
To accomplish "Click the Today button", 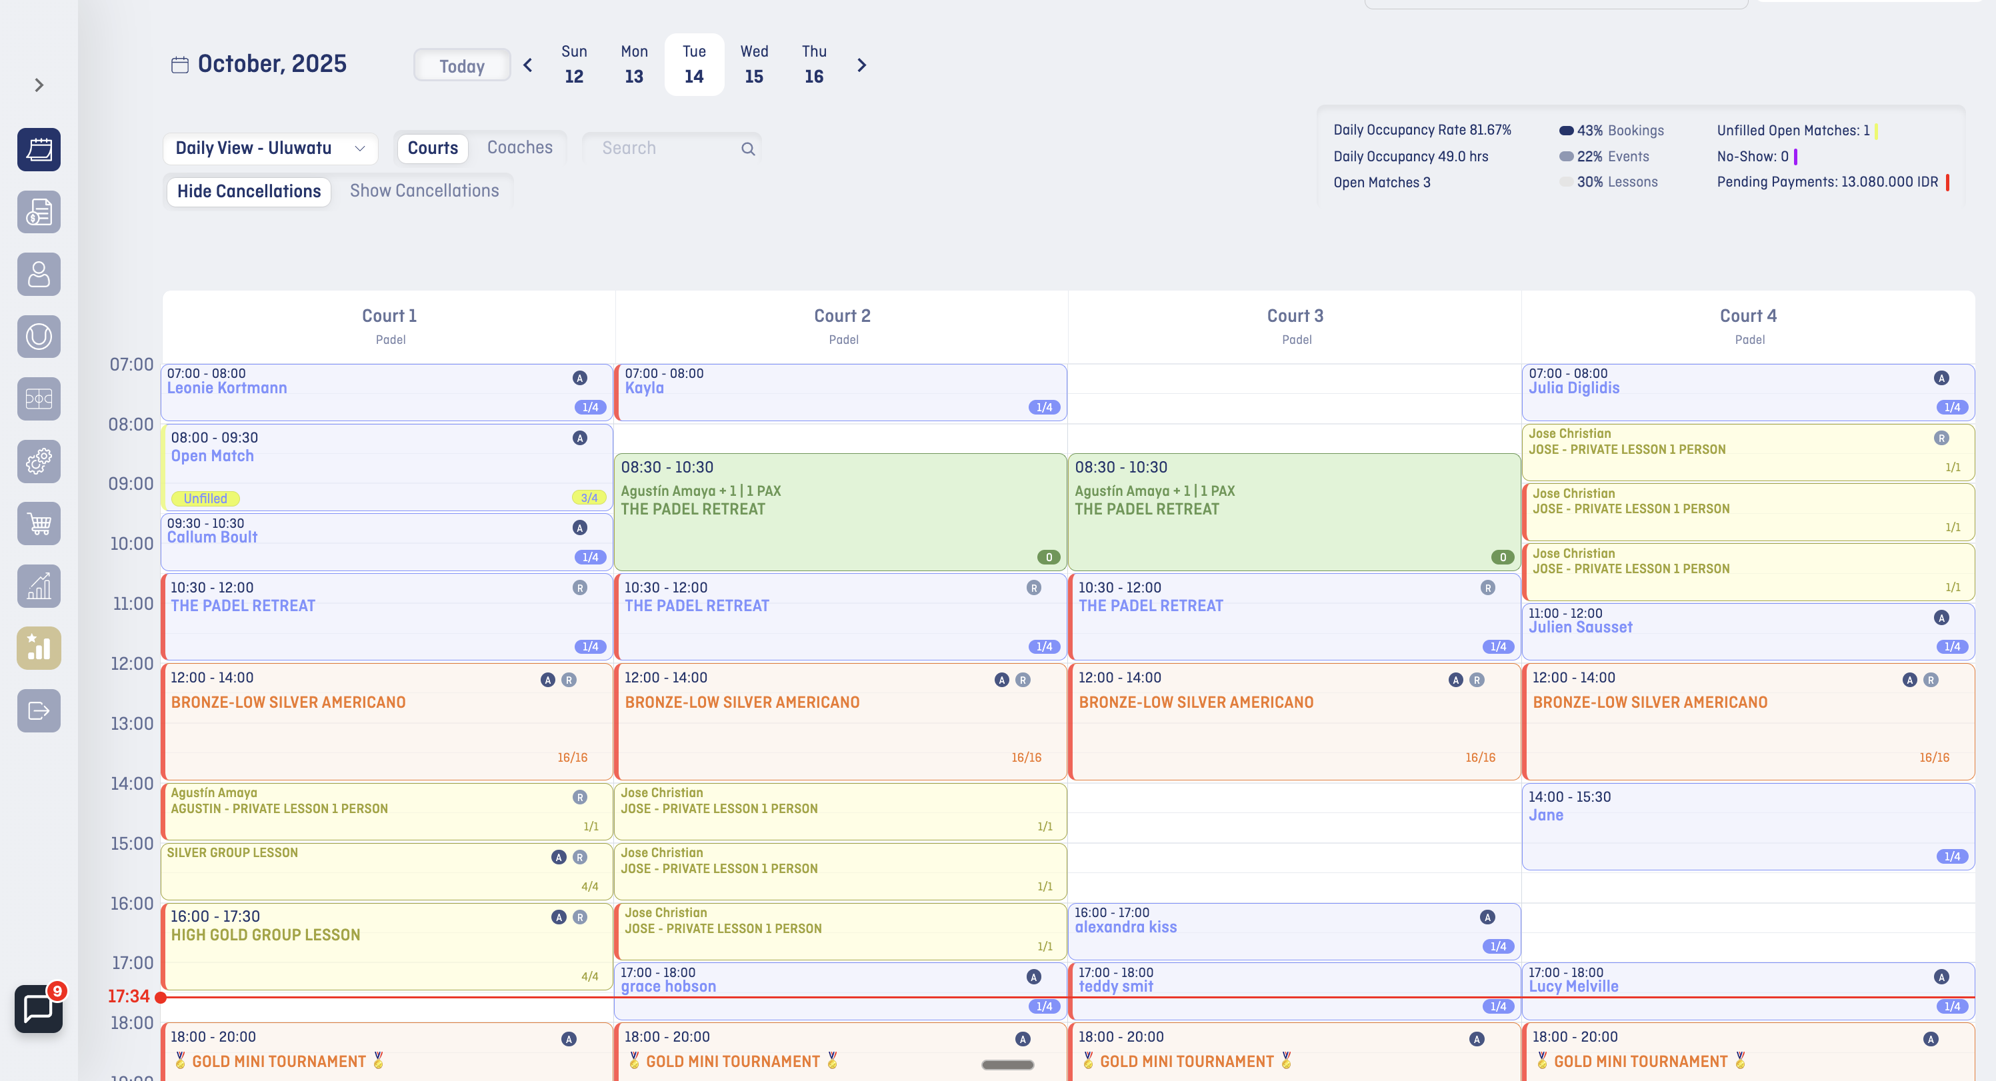I will tap(461, 65).
